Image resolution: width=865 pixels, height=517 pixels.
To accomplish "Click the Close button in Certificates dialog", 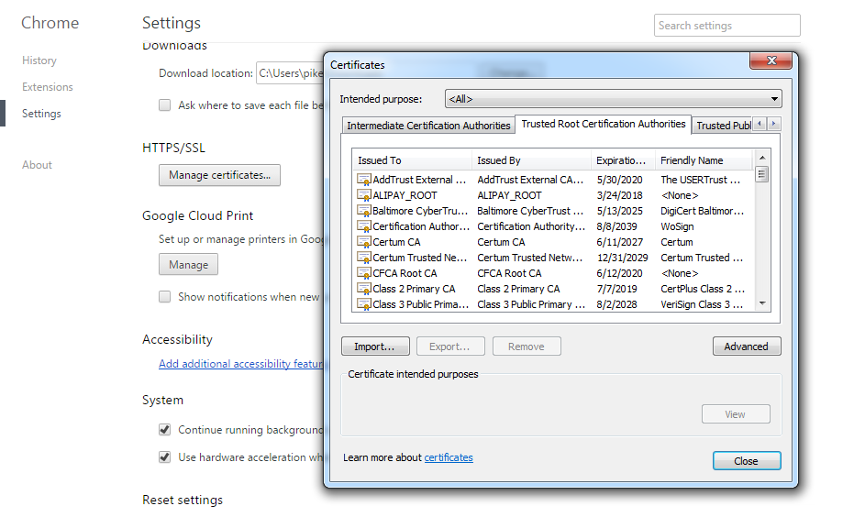I will tap(747, 461).
